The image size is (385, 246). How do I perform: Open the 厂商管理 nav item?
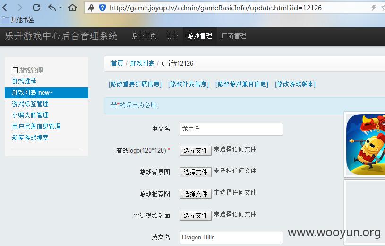[234, 36]
